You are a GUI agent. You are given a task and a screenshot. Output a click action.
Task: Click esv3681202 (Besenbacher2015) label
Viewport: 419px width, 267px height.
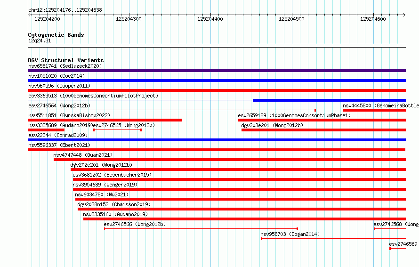coord(112,175)
